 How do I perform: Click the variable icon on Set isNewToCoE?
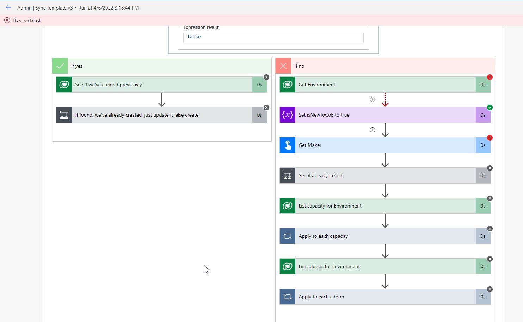coord(288,115)
